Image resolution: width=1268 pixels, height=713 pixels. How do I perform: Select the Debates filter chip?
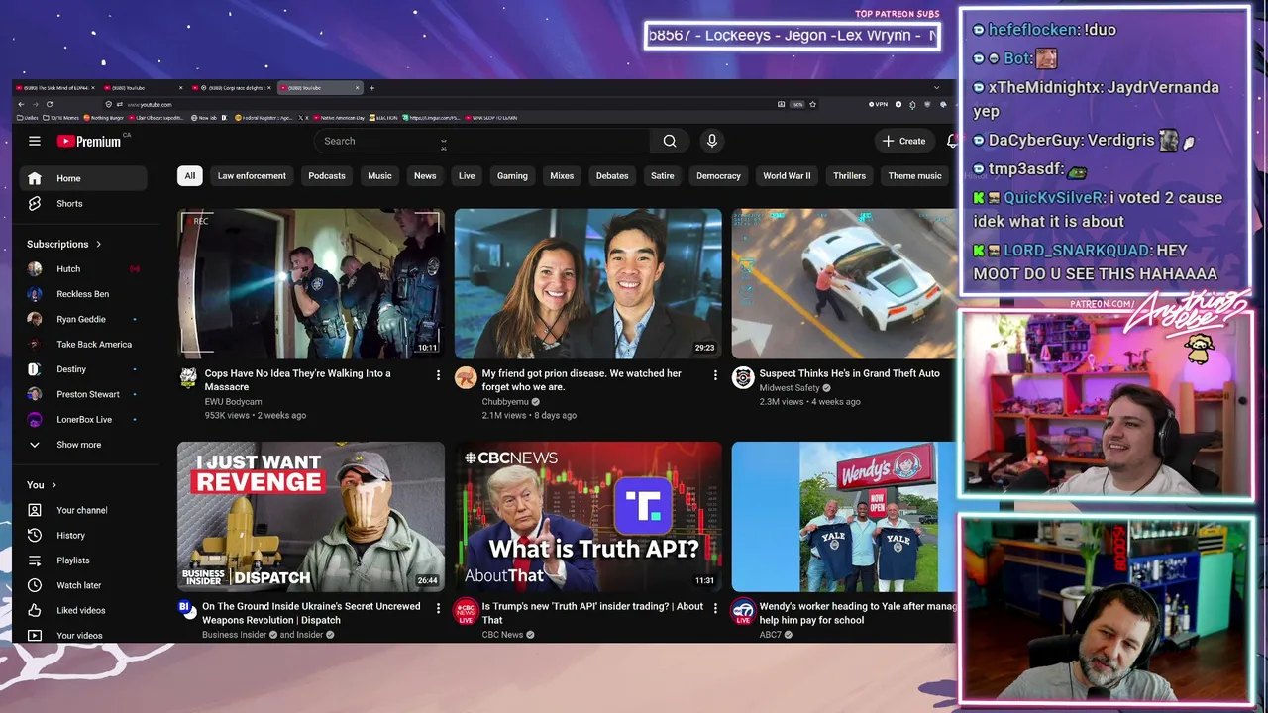[612, 176]
